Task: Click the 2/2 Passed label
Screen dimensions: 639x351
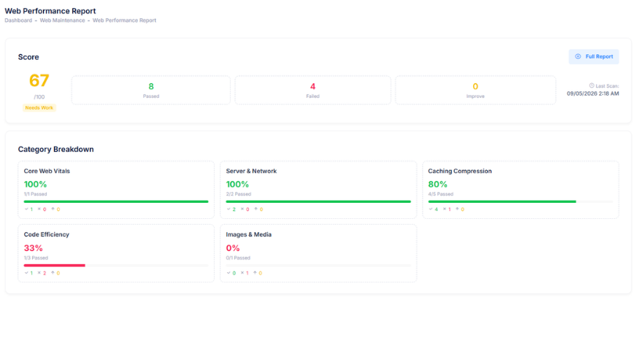Action: pyautogui.click(x=238, y=194)
